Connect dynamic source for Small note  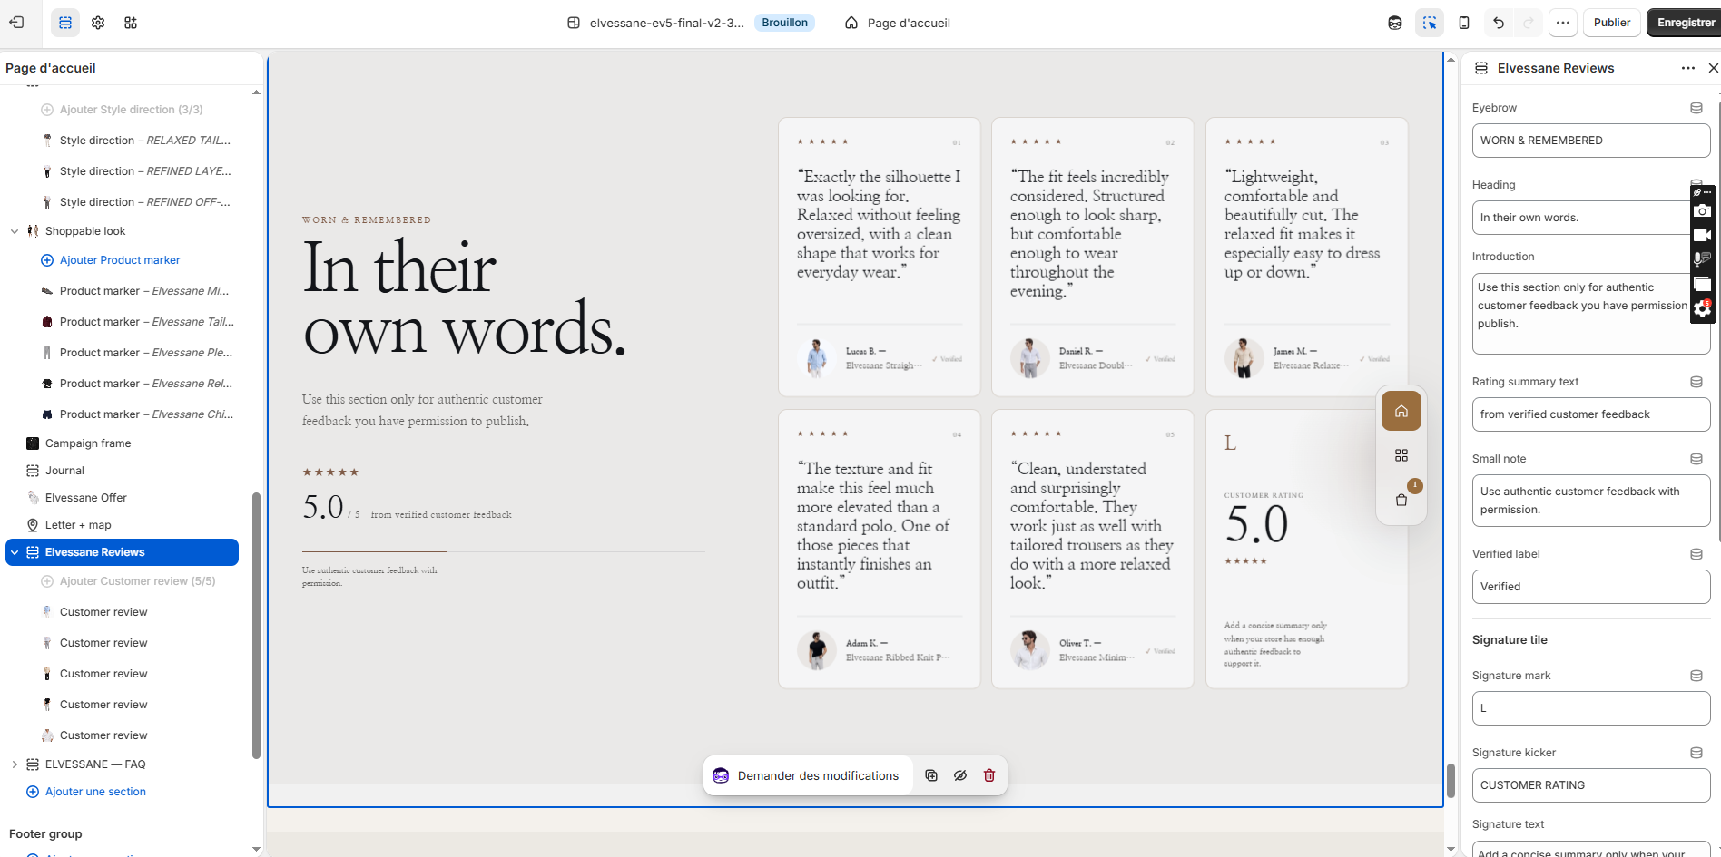pos(1696,459)
